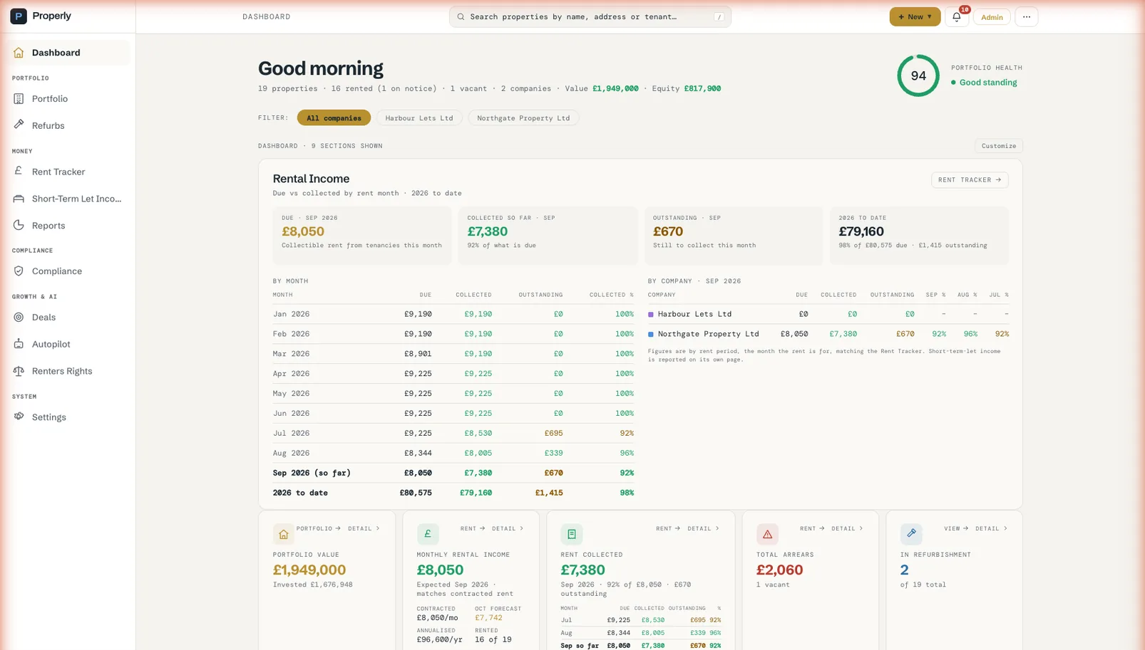The image size is (1145, 650).
Task: Click the Properly logo icon
Action: [x=19, y=16]
